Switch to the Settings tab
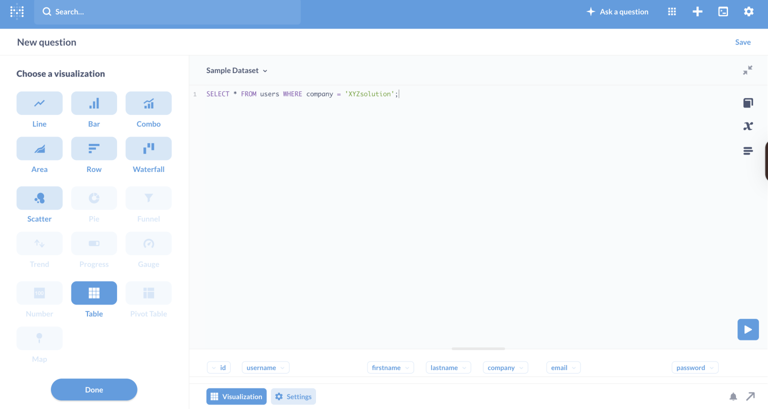 tap(293, 396)
